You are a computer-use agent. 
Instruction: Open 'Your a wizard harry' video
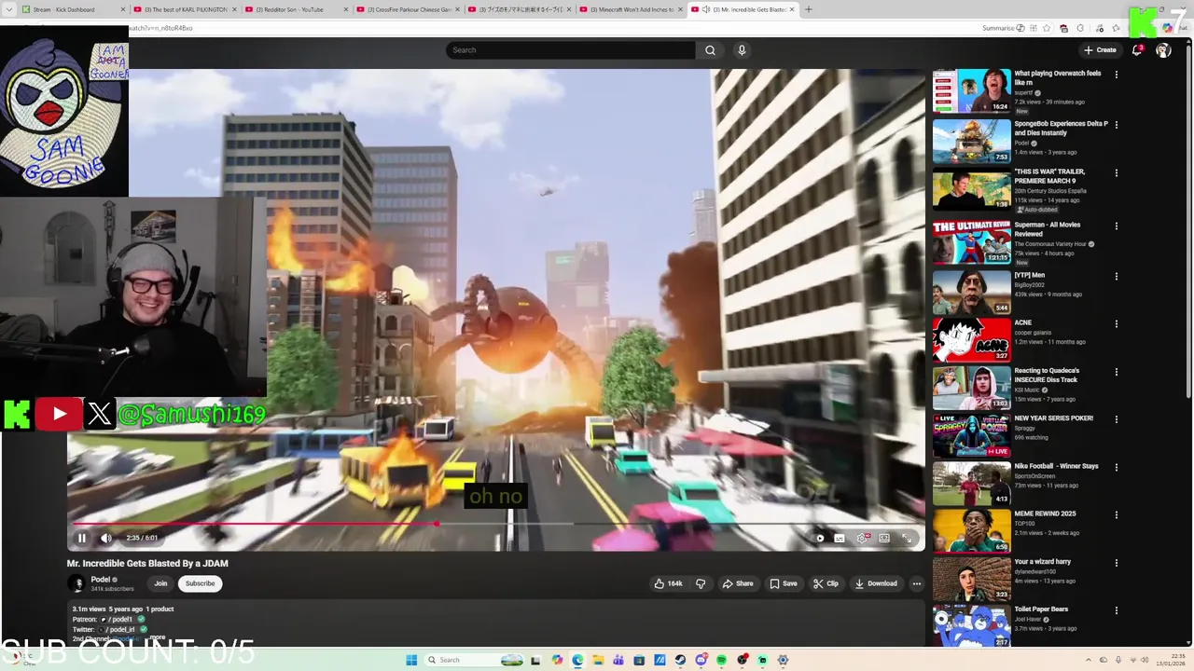point(971,579)
